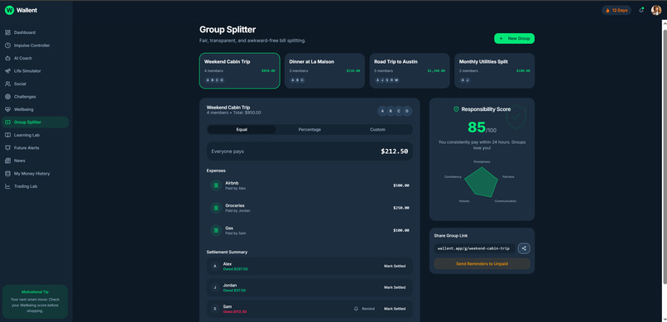Open notifications bell in top bar
The image size is (667, 322).
click(641, 10)
